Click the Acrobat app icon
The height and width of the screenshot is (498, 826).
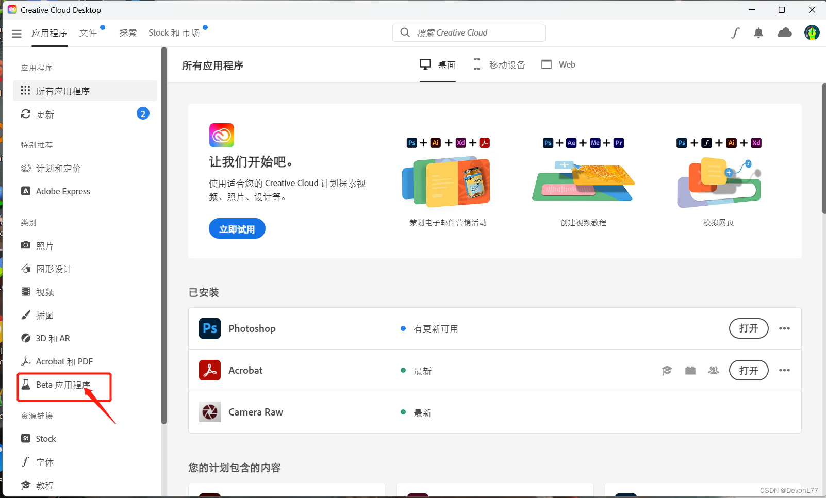click(210, 370)
